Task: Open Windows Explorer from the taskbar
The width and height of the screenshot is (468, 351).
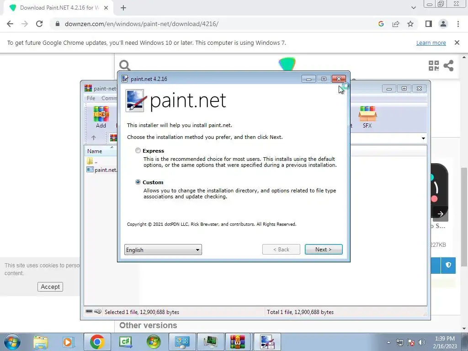Action: (x=41, y=342)
